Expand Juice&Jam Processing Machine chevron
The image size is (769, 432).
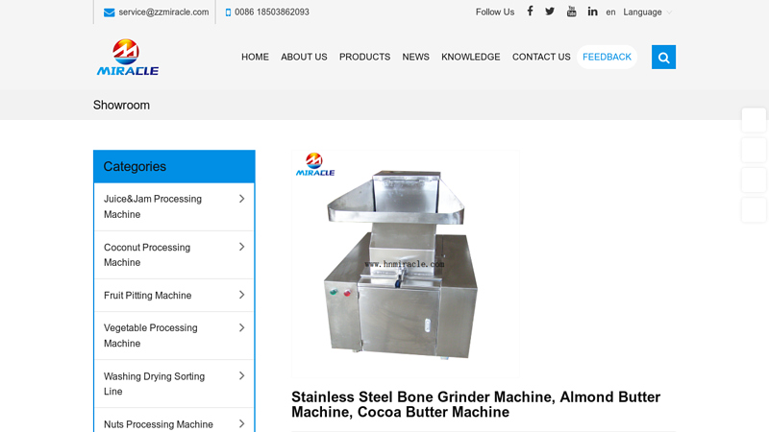pos(241,199)
